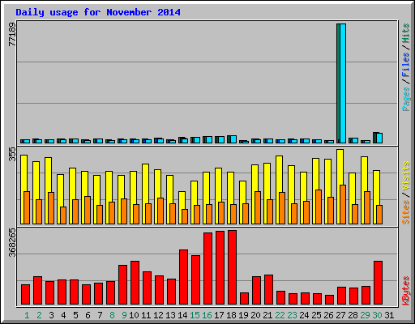Click day label 12 on the x-axis
Image resolution: width=415 pixels, height=324 pixels.
(x=158, y=315)
